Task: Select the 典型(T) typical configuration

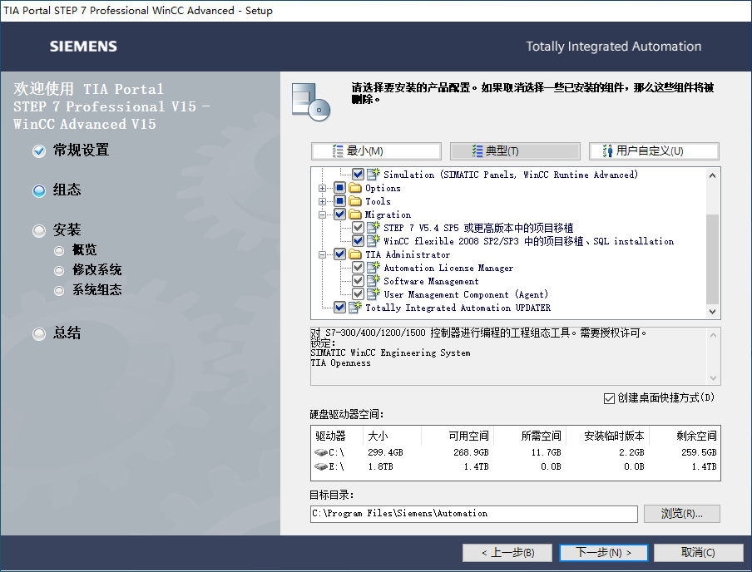Action: [x=515, y=151]
